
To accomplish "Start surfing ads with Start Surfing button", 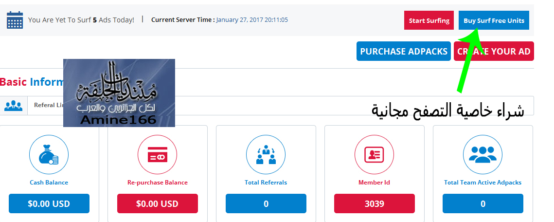I will (x=429, y=20).
